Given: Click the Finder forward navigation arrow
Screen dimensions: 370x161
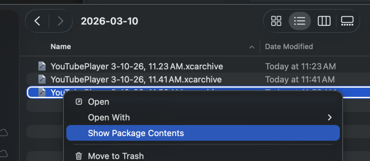Looking at the screenshot, I should (x=60, y=21).
